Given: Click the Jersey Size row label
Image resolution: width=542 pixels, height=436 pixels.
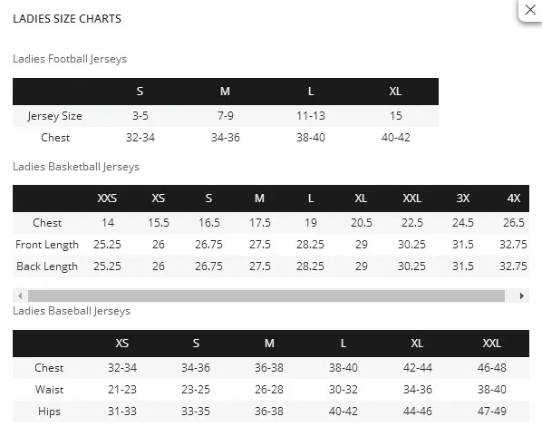Looking at the screenshot, I should pyautogui.click(x=55, y=116).
